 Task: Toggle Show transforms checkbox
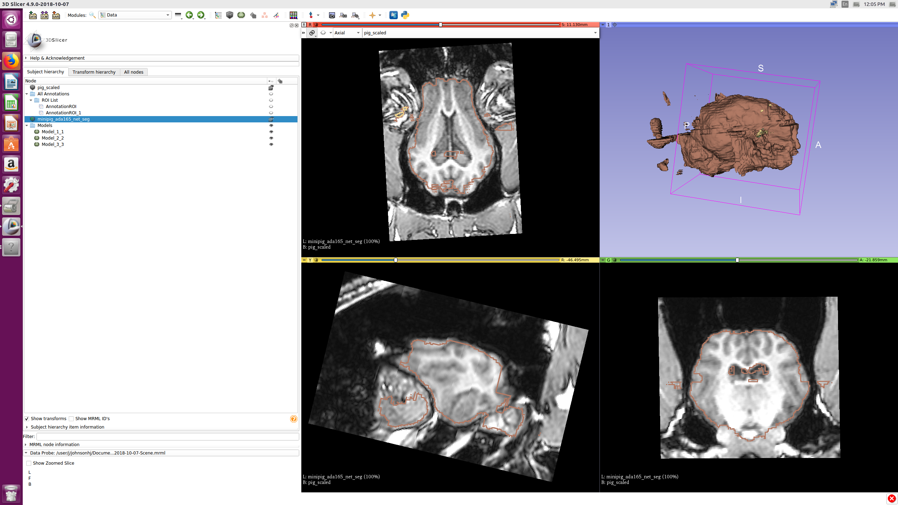point(27,419)
